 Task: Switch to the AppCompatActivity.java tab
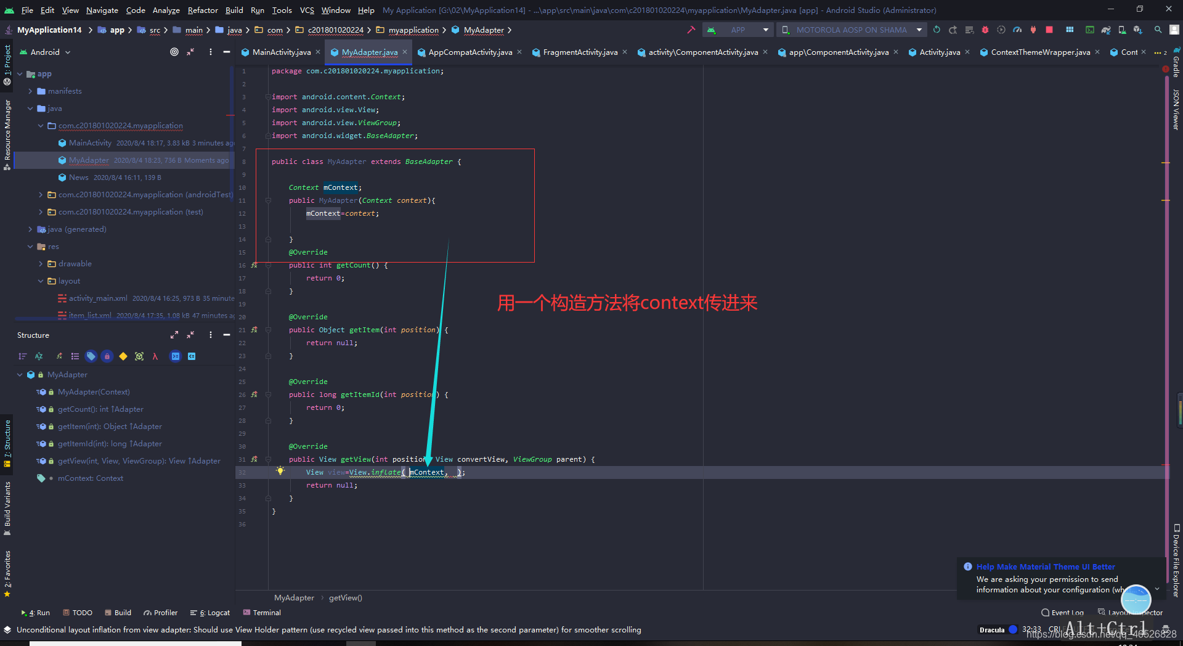tap(470, 52)
